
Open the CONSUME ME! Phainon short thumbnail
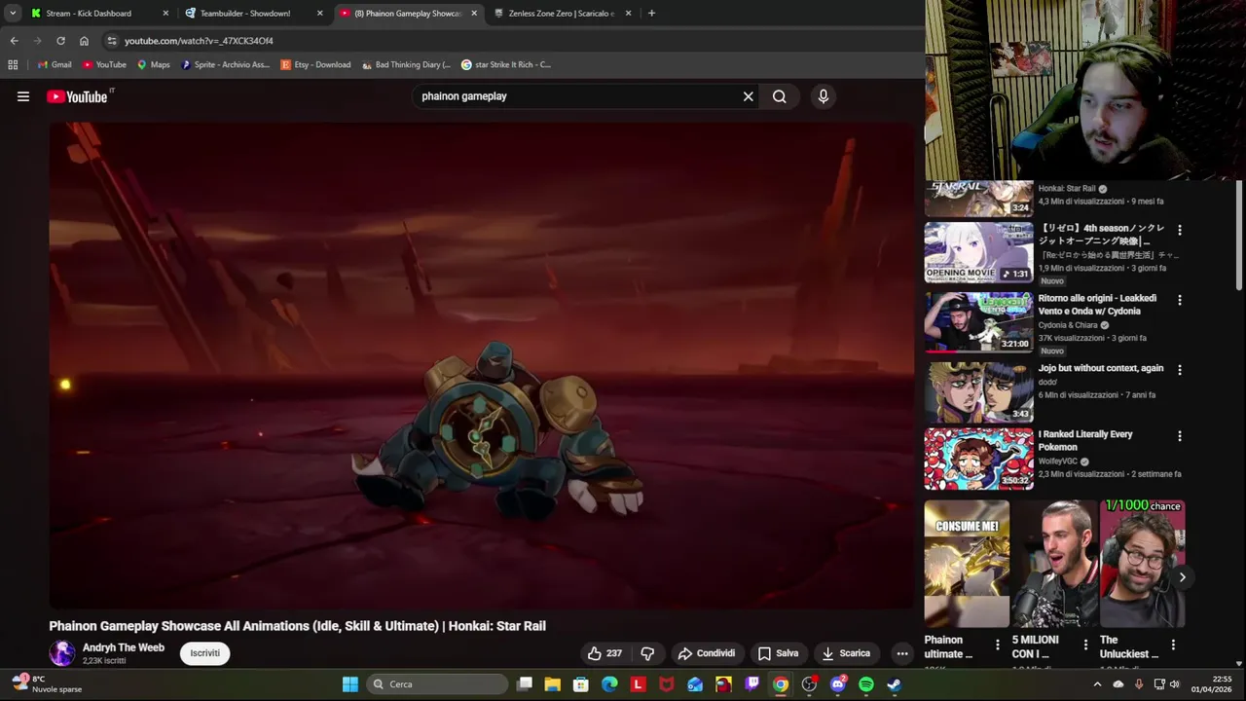coord(967,564)
